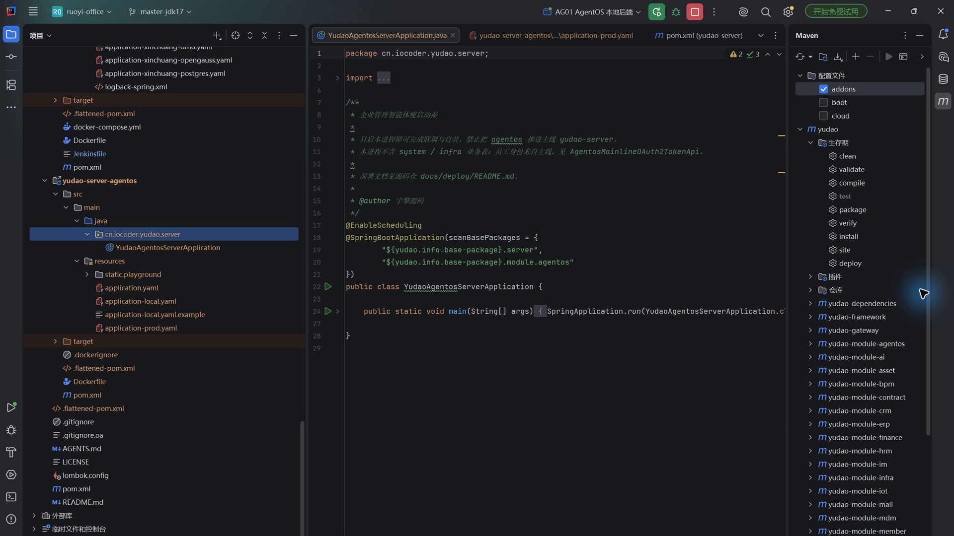
Task: Click the Rerun AgentOS run configuration icon
Action: coord(656,12)
